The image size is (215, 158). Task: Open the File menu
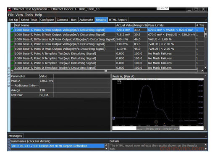10,15
